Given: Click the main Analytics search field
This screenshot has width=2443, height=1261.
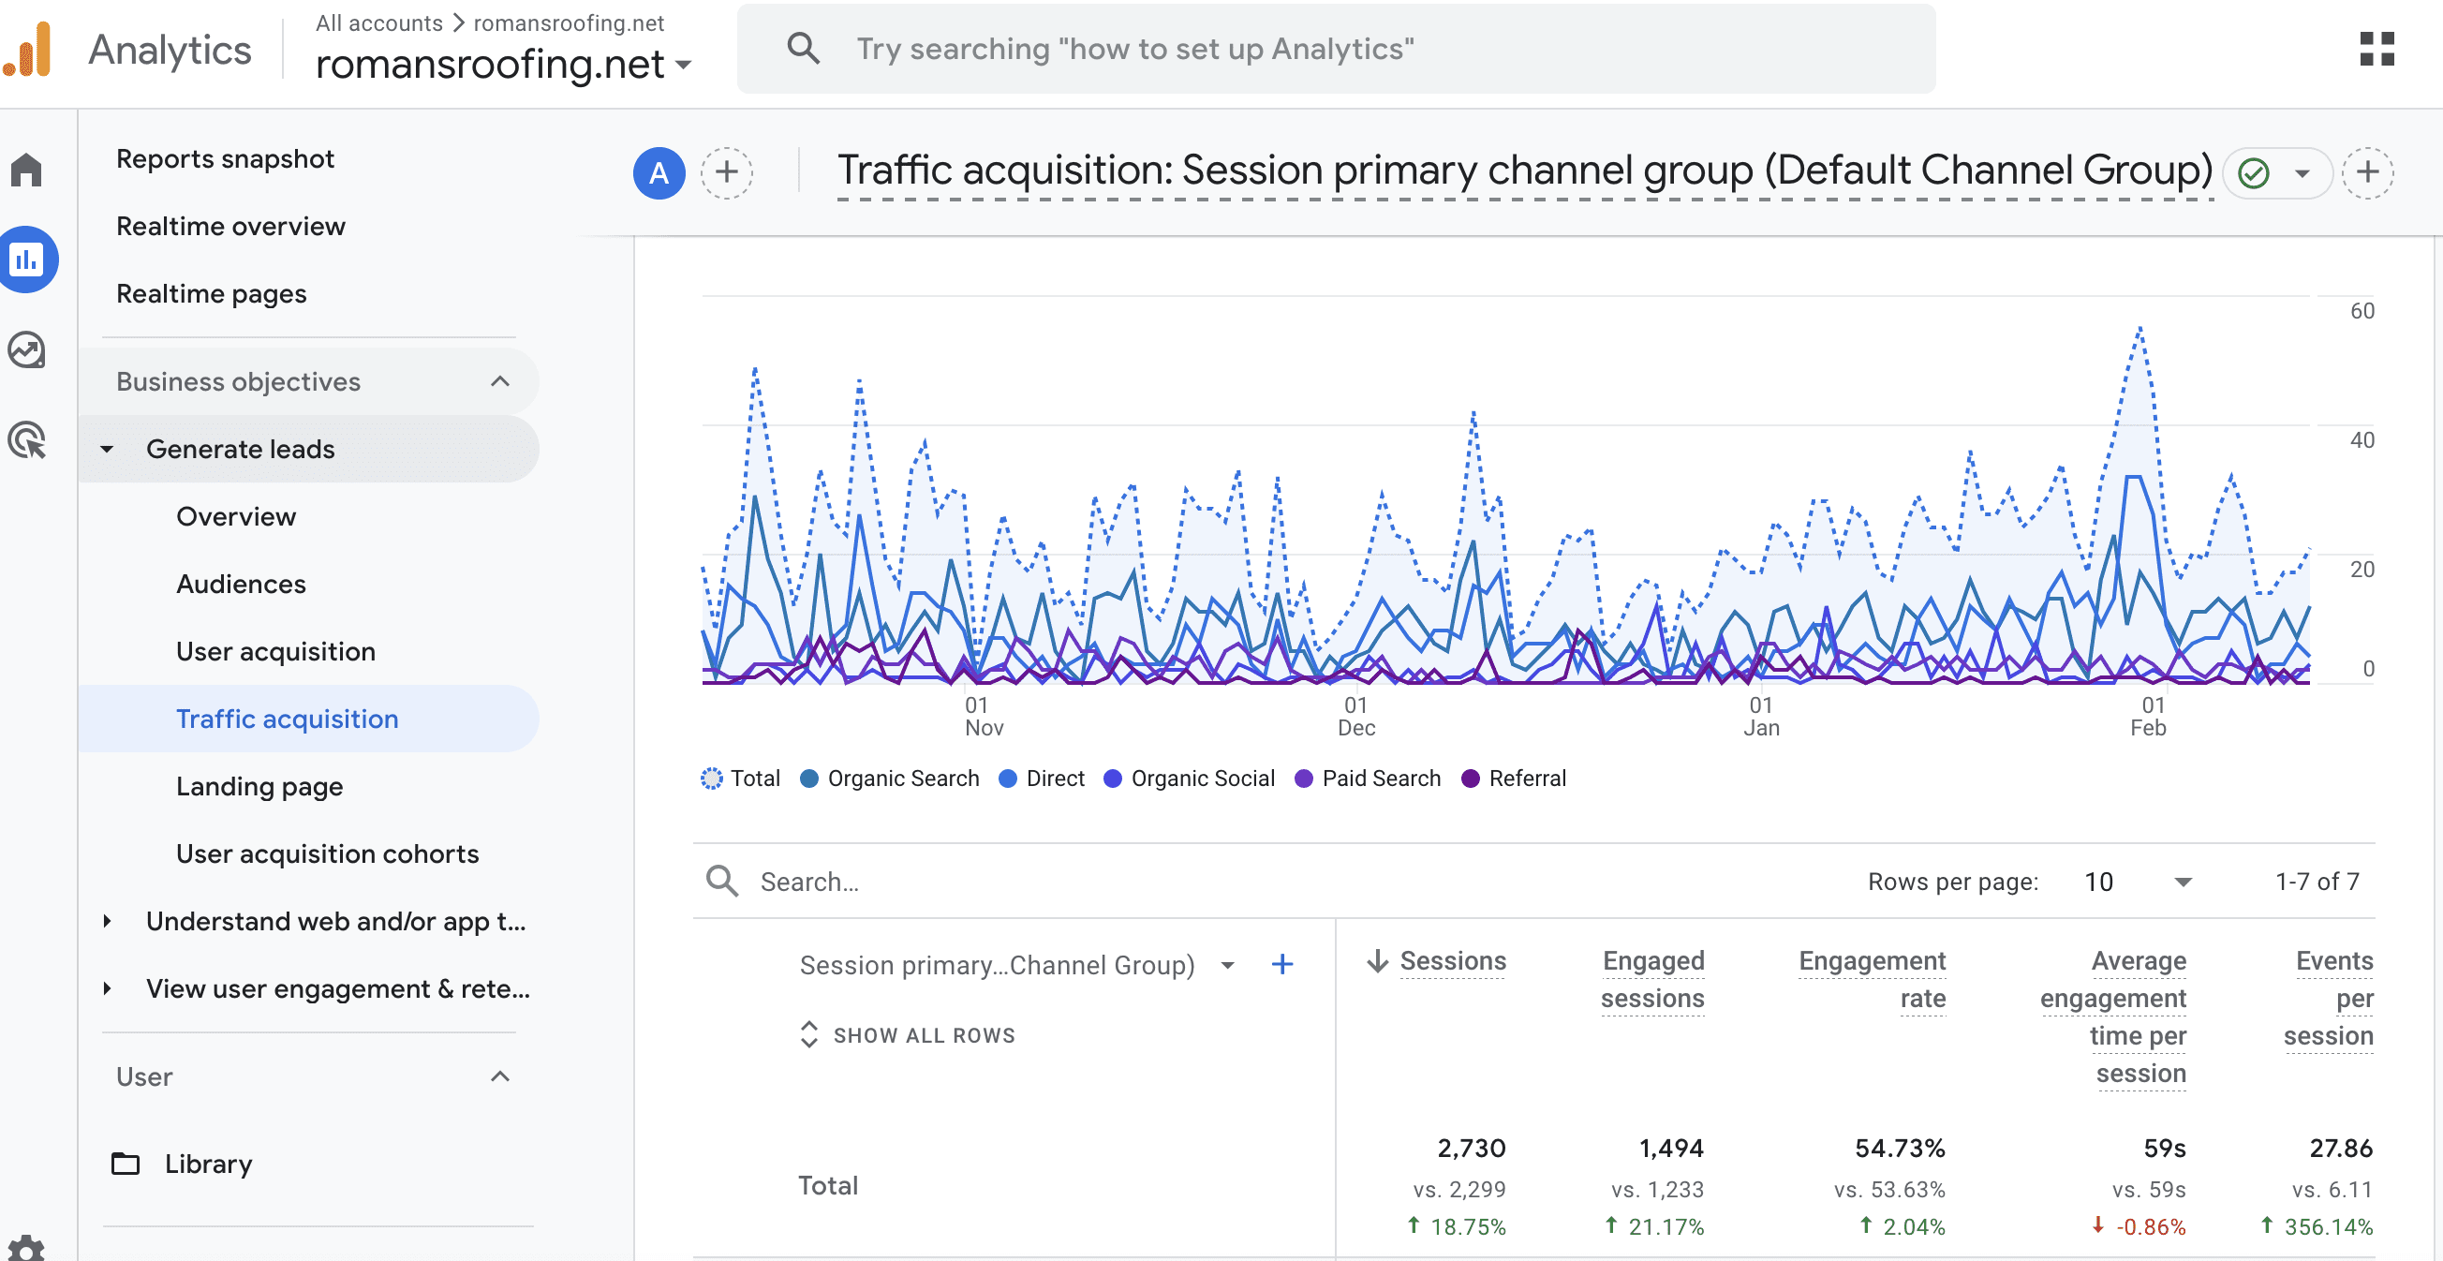Looking at the screenshot, I should click(1337, 49).
